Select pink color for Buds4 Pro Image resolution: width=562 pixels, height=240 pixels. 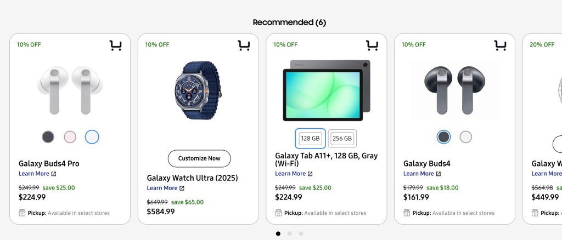[70, 137]
